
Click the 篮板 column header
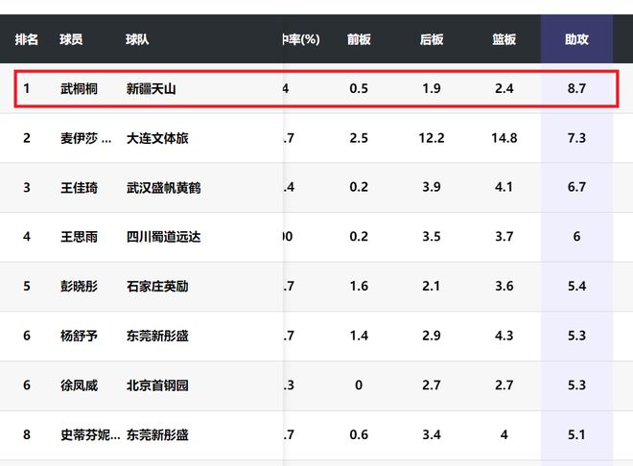click(x=504, y=39)
